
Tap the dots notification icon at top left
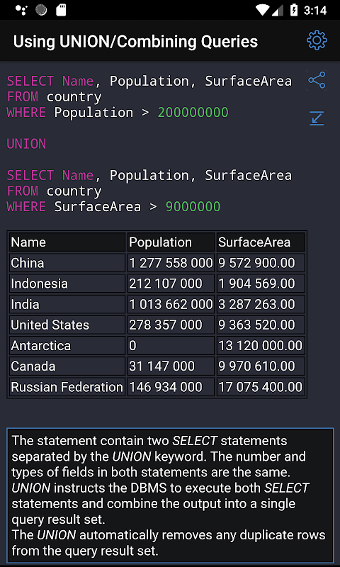[x=21, y=10]
